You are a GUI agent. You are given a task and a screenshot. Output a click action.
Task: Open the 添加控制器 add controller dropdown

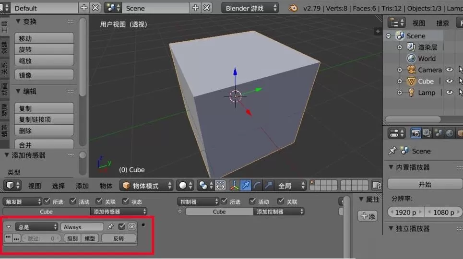[x=278, y=212]
